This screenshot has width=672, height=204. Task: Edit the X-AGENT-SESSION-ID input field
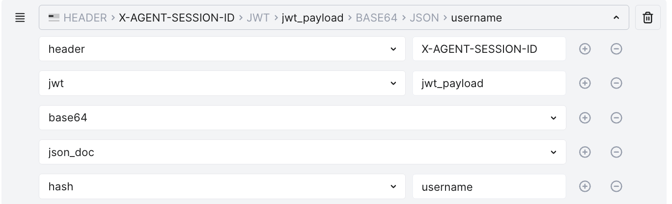489,49
